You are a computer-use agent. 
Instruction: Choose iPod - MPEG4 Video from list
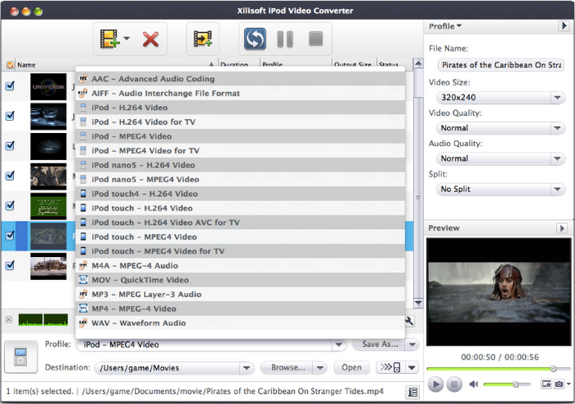(240, 136)
